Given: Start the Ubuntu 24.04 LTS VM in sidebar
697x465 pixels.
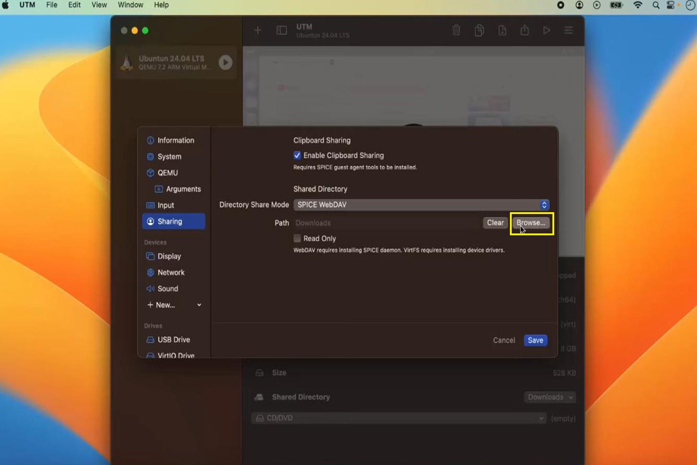Looking at the screenshot, I should pos(225,62).
